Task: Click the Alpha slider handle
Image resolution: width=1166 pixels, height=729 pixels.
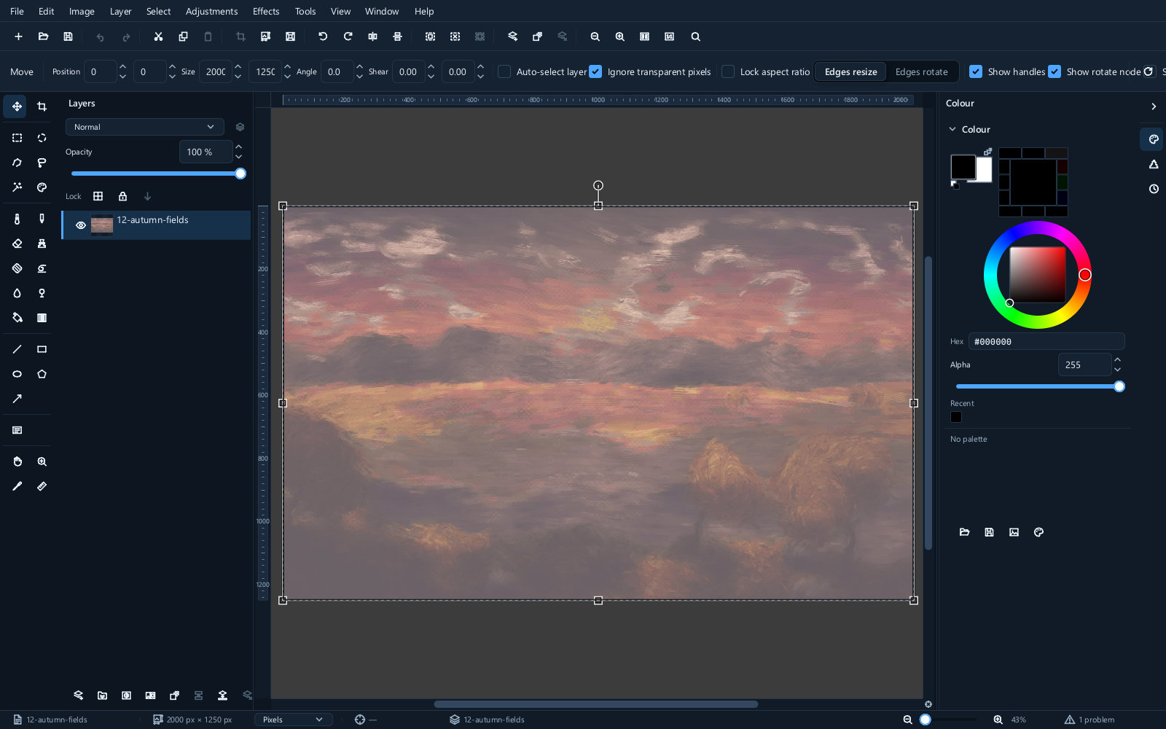Action: pos(1119,386)
